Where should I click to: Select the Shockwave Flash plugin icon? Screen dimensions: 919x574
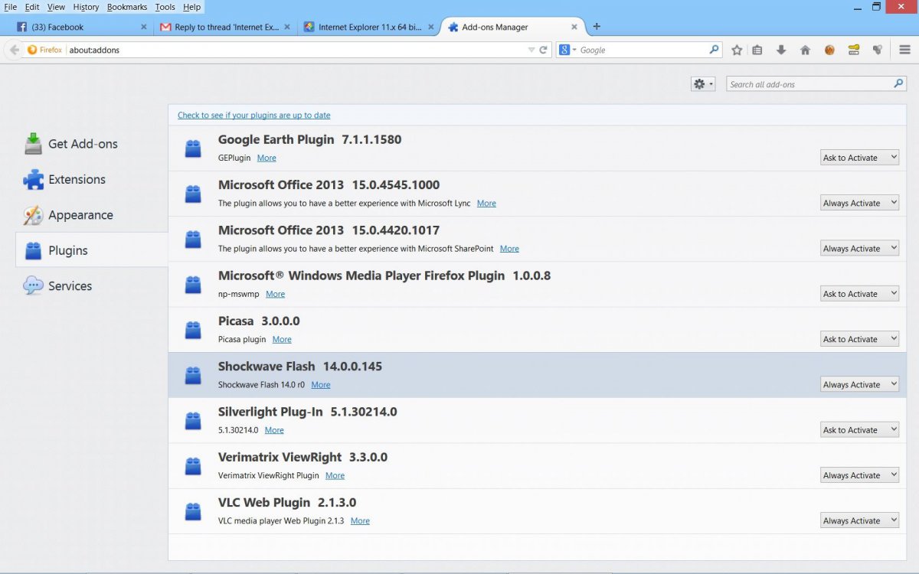[x=193, y=375]
